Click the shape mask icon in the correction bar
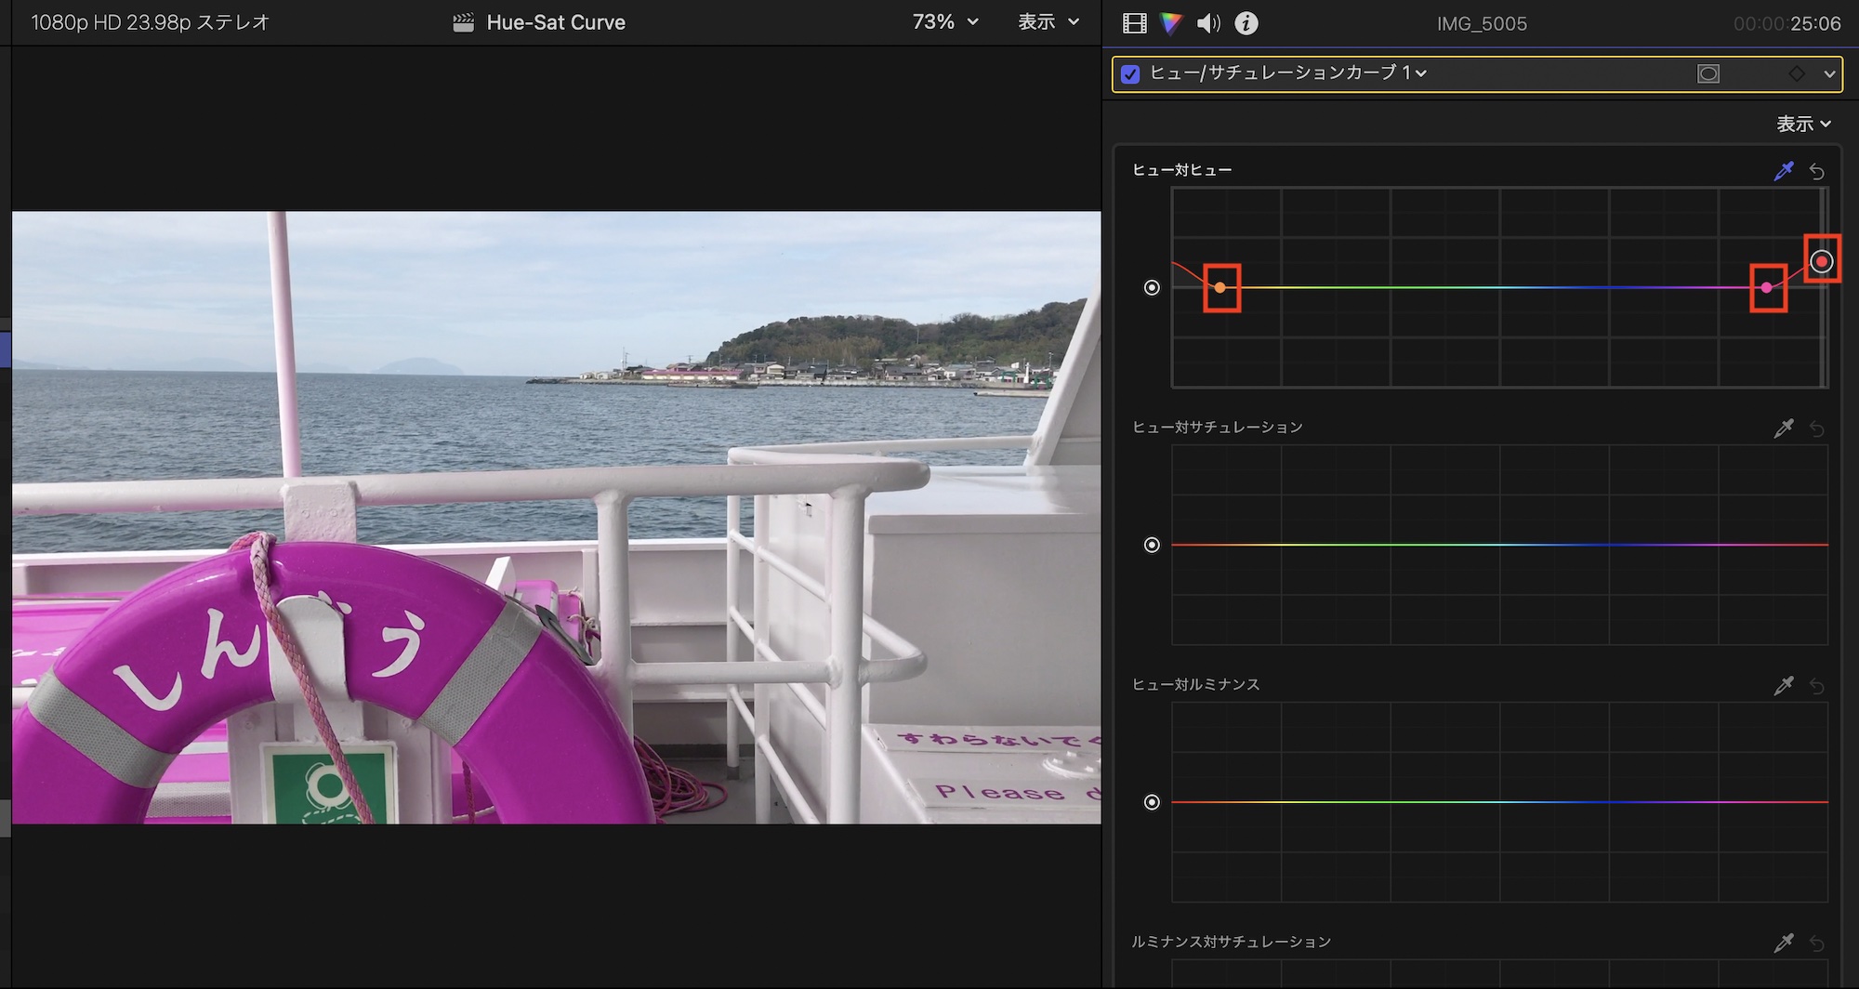Viewport: 1859px width, 989px height. pyautogui.click(x=1708, y=73)
